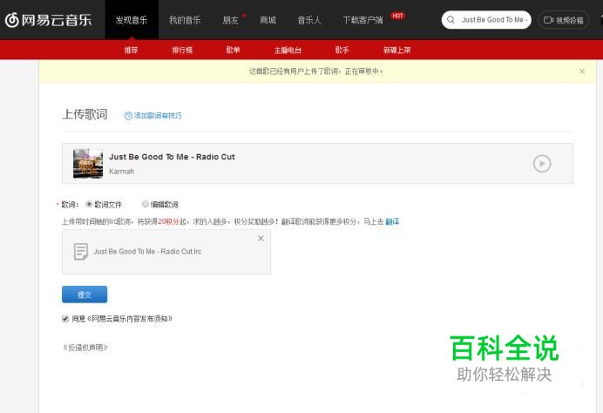
Task: Click the 视频投稿 button
Action: click(564, 20)
